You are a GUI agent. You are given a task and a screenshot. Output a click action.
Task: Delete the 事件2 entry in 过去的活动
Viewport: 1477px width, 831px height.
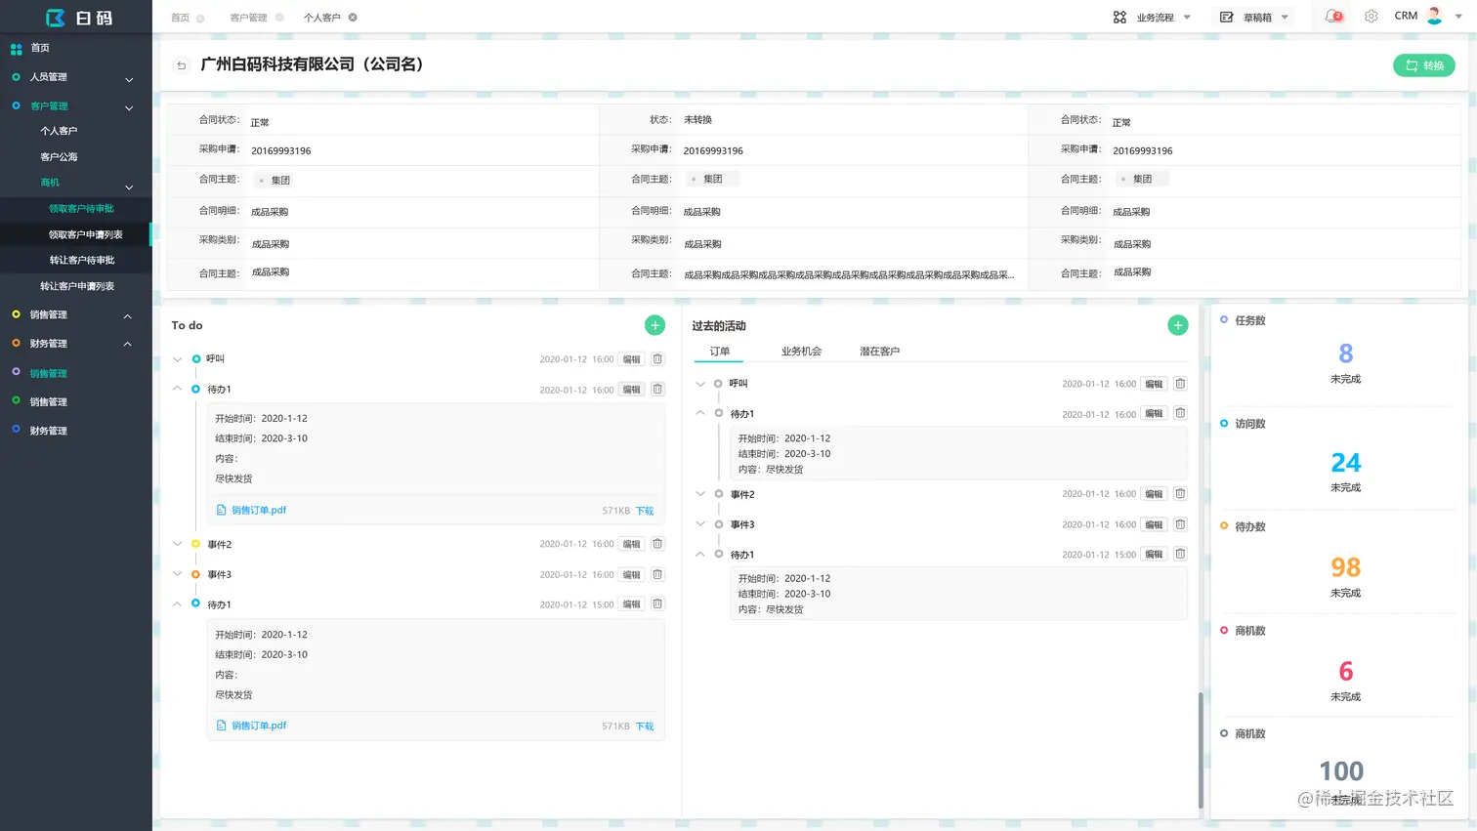coord(1180,494)
